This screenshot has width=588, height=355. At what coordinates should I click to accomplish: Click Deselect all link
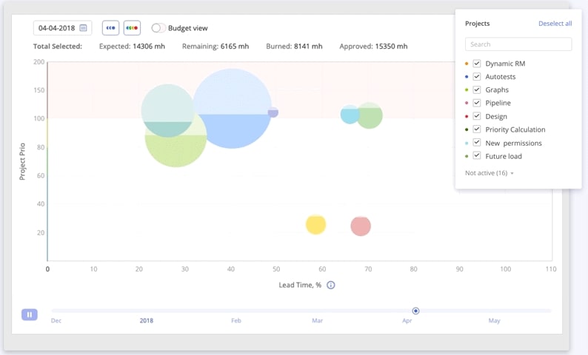pos(555,24)
